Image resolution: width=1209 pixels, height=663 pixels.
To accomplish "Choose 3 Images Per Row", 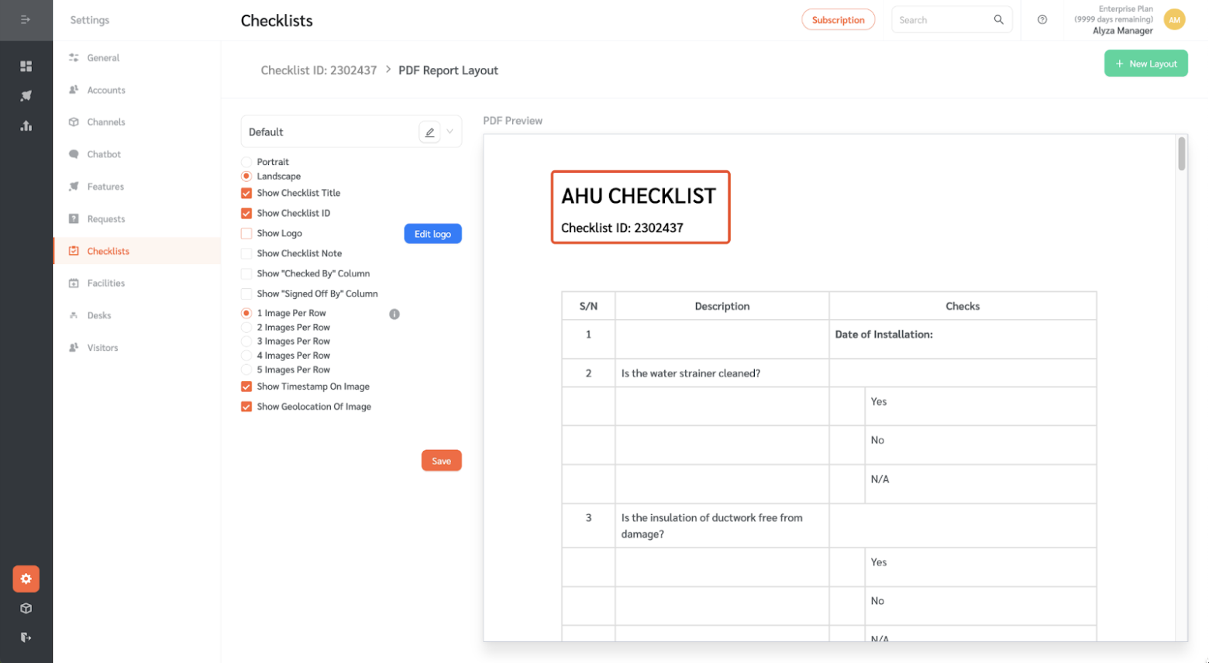I will tap(246, 341).
